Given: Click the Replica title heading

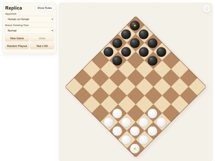Looking at the screenshot, I should (14, 8).
